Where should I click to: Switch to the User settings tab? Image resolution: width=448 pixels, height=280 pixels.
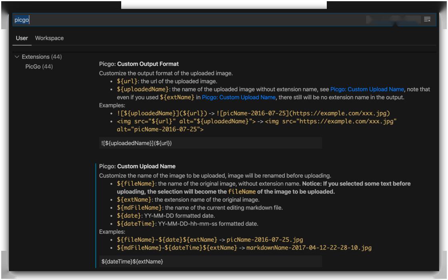point(22,38)
